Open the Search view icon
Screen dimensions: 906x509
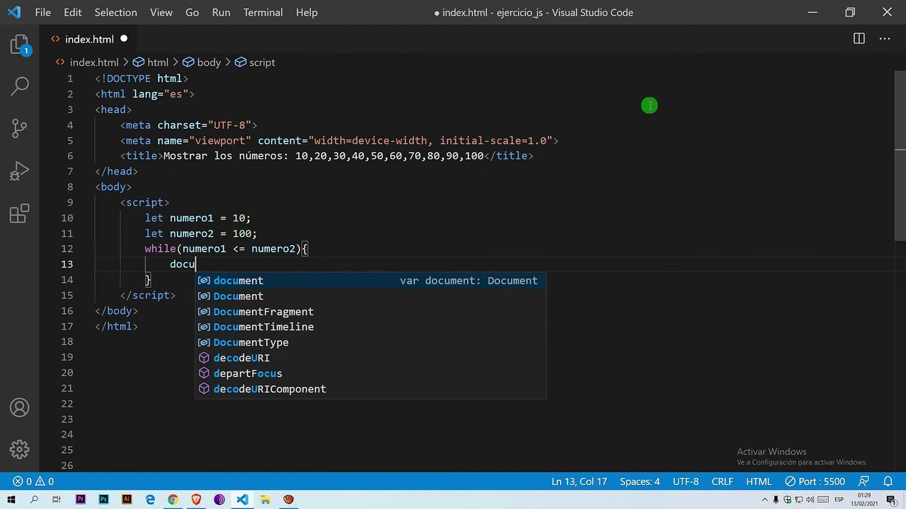[x=19, y=86]
